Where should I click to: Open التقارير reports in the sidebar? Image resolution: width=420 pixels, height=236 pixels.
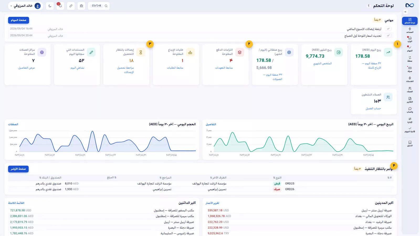coord(410,100)
